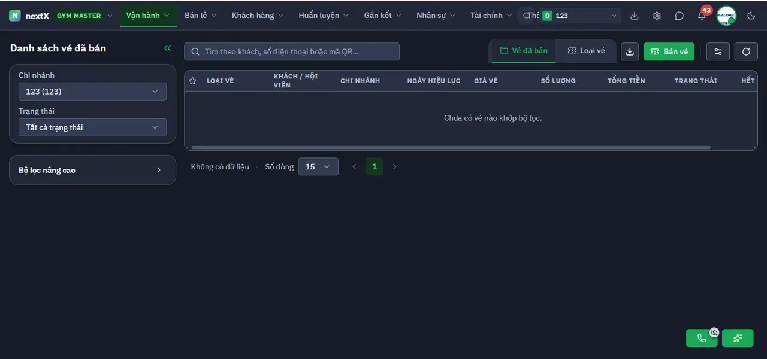The height and width of the screenshot is (359, 767).
Task: Open the Tài chính menu
Action: [491, 16]
